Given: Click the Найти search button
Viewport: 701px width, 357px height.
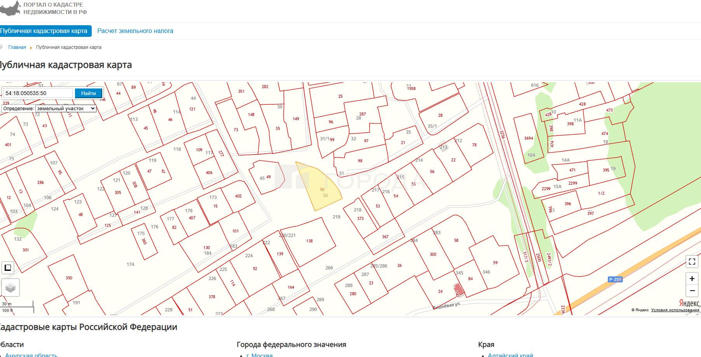Looking at the screenshot, I should point(89,93).
